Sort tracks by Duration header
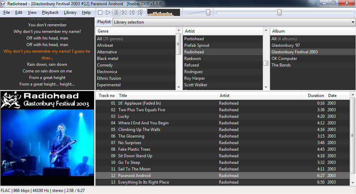This screenshot has width=356, height=194. tap(314, 96)
